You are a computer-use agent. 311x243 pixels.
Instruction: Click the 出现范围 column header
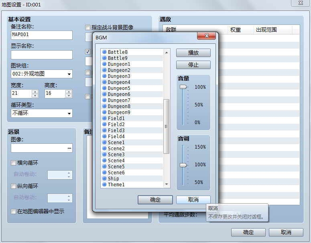(x=273, y=30)
